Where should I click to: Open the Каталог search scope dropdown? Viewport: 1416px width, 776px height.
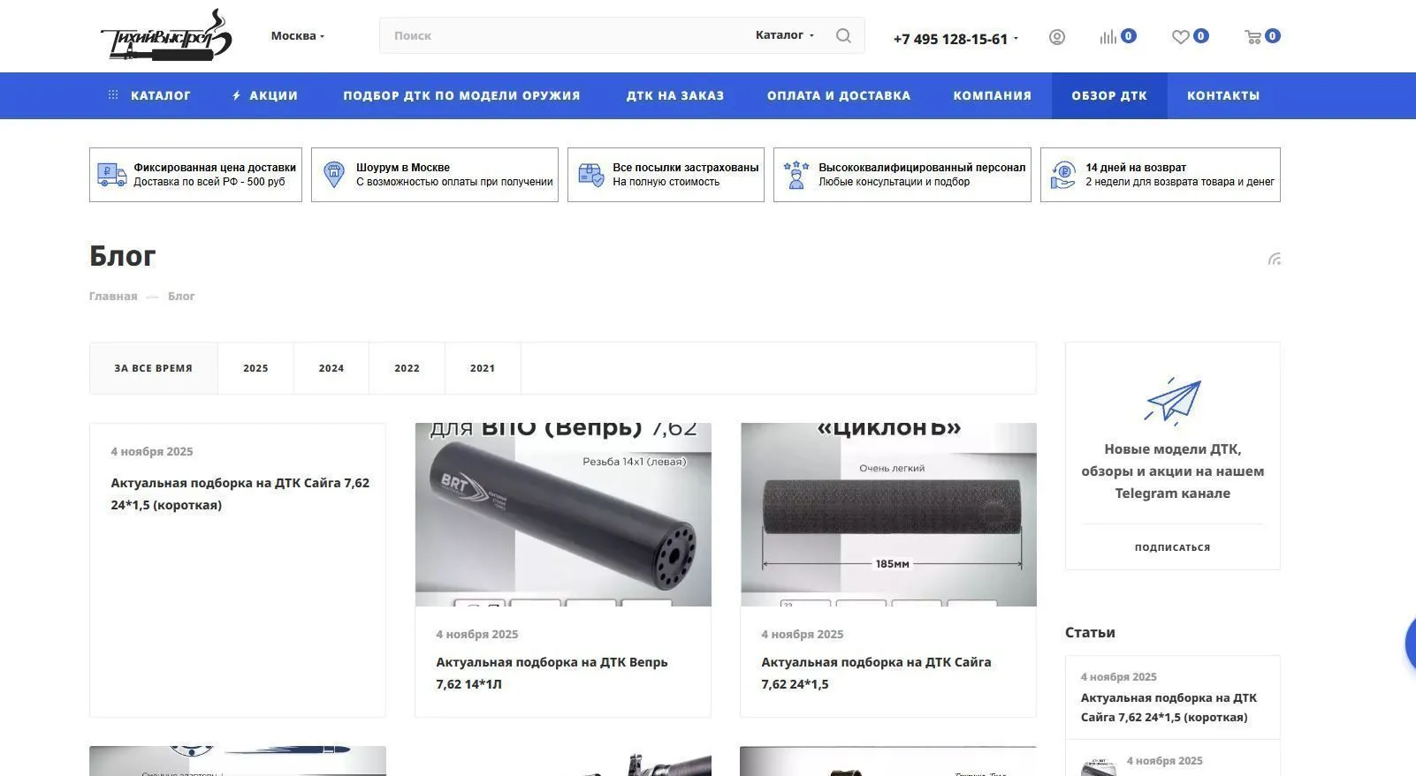click(x=784, y=35)
